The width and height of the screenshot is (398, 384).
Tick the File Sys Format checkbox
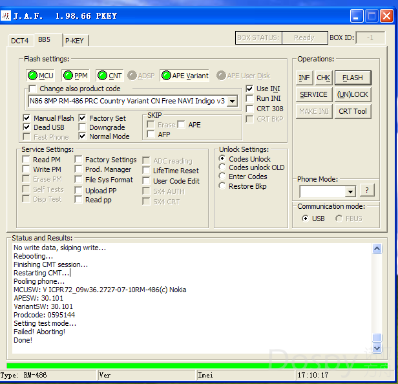click(x=78, y=180)
